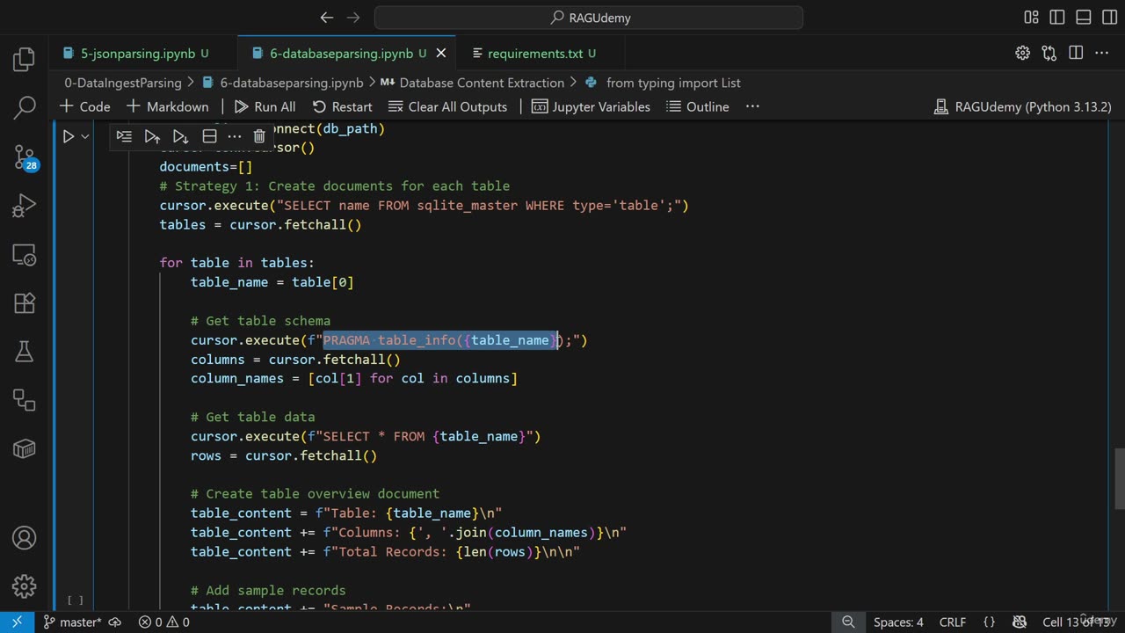Viewport: 1125px width, 633px height.
Task: Publish or sync changes cloud icon
Action: 115,622
